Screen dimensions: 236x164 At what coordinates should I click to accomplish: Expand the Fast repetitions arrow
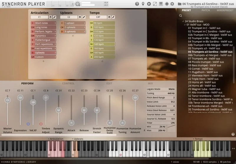coord(55,48)
